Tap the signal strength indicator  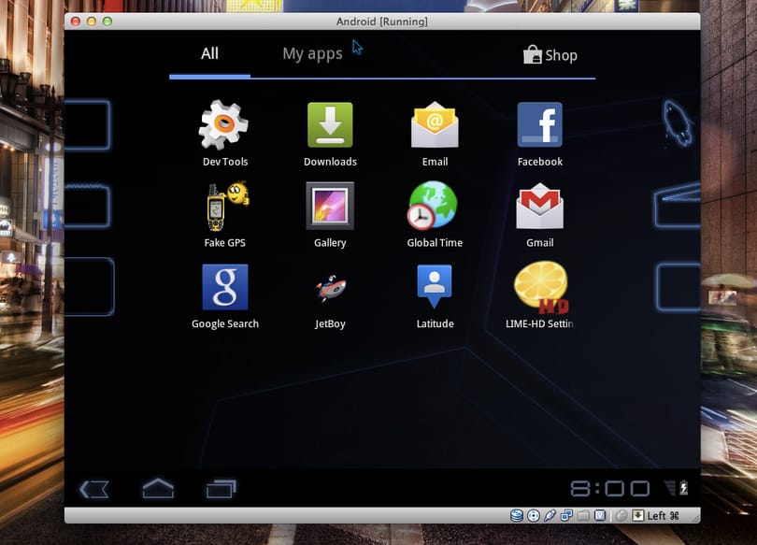[x=669, y=488]
